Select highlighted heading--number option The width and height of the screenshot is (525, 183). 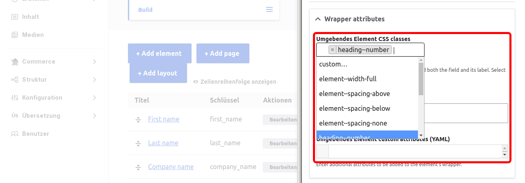(367, 135)
